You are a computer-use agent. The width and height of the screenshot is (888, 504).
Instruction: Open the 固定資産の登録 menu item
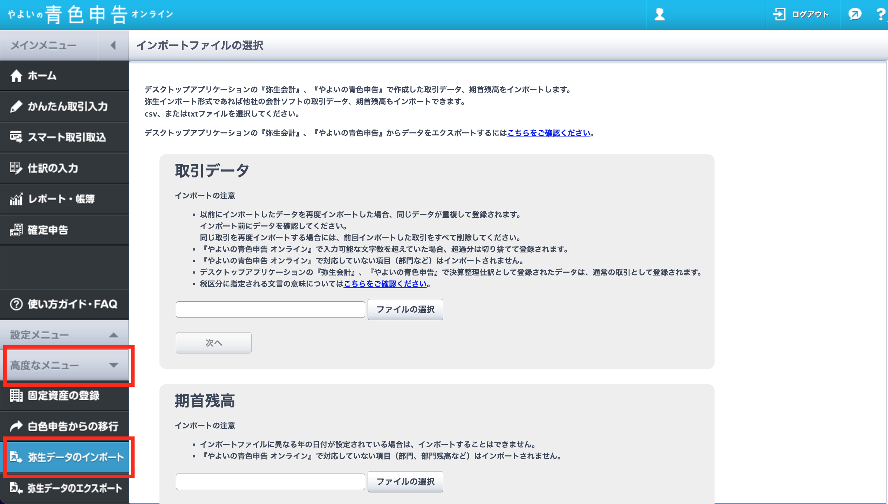[x=64, y=395]
